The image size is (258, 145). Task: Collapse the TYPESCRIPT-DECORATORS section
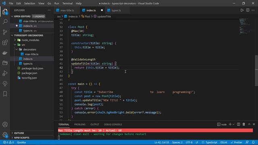[12, 35]
